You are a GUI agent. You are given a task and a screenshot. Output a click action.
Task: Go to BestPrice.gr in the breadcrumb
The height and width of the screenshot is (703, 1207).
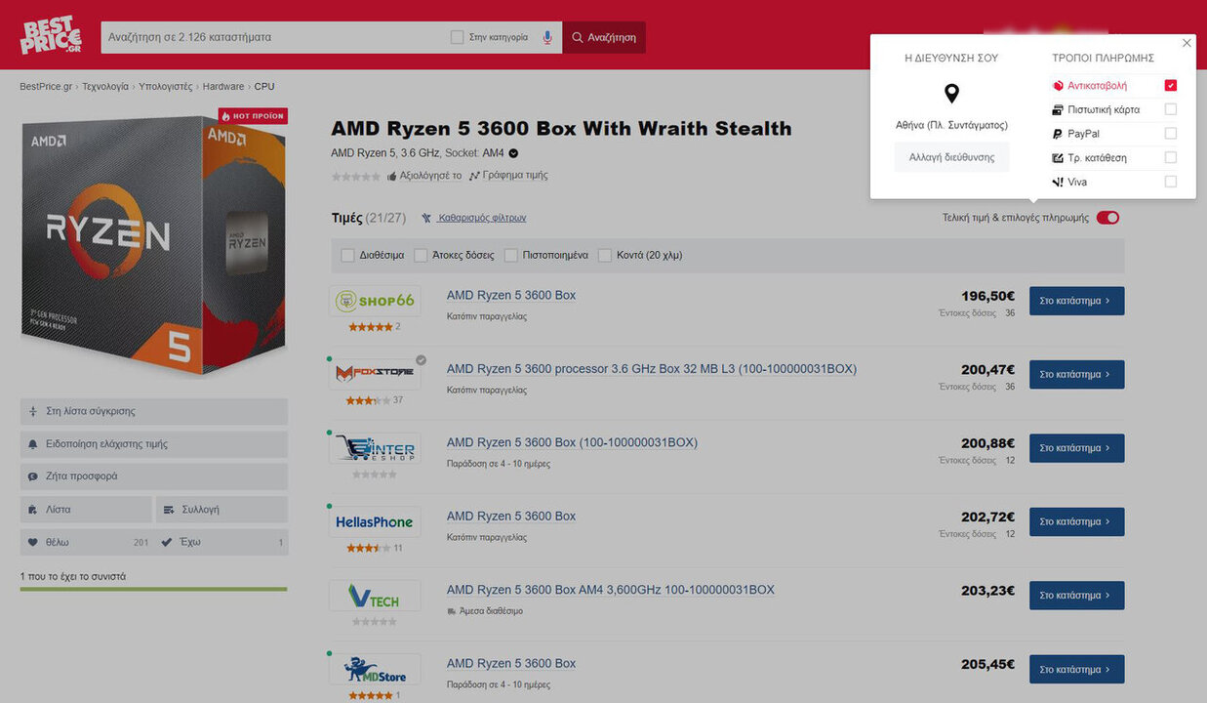pyautogui.click(x=46, y=87)
